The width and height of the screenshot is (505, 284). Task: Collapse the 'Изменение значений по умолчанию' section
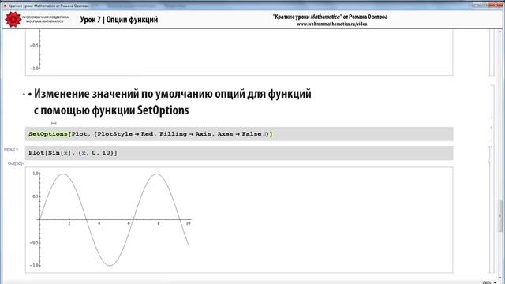(24, 94)
